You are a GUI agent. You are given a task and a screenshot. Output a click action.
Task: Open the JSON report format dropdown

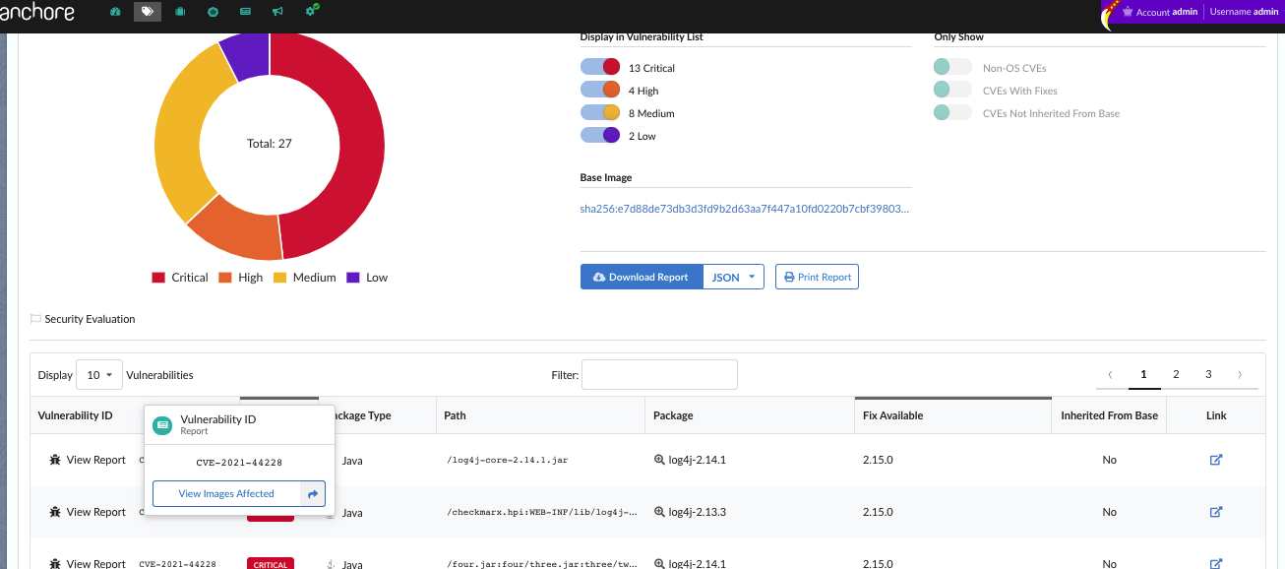tap(734, 278)
